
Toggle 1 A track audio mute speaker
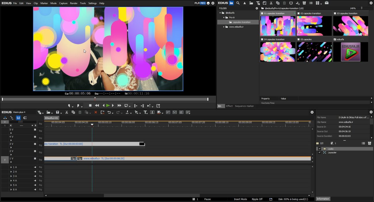(35, 167)
